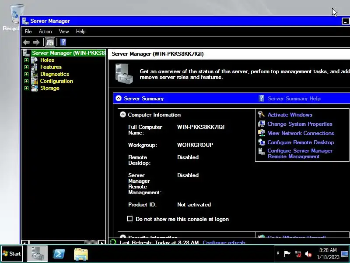Open Windows Explorer folder on taskbar
The image size is (350, 263).
pyautogui.click(x=81, y=254)
